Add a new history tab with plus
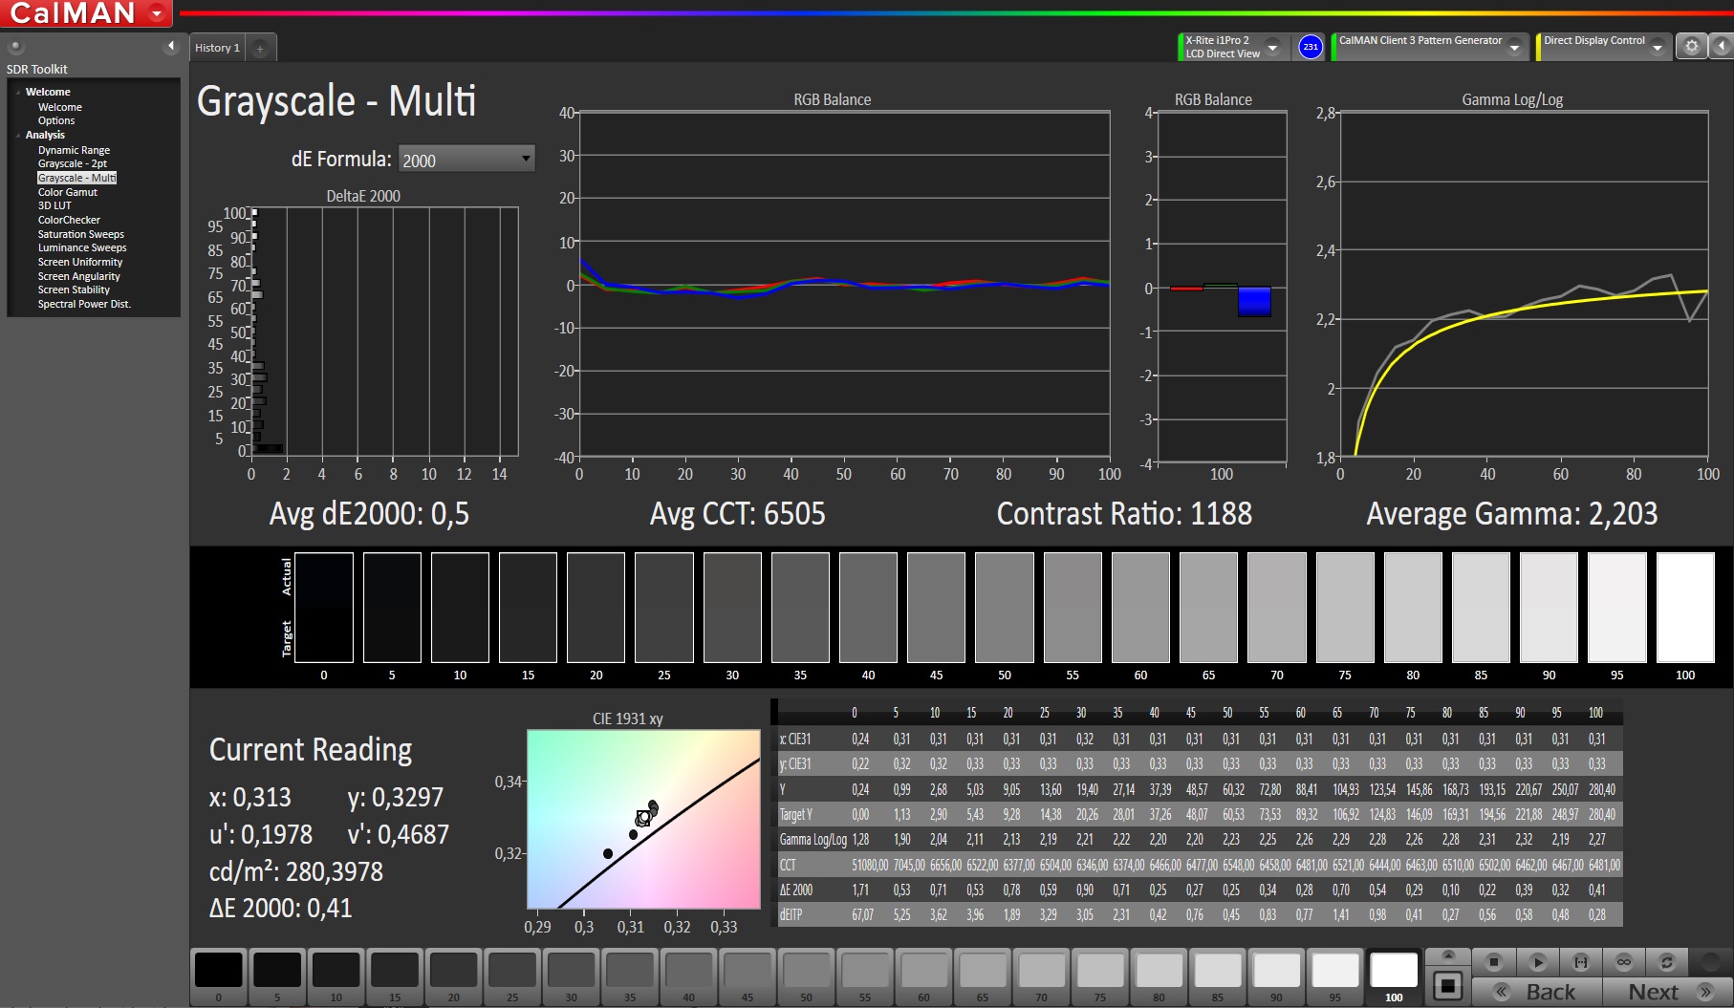This screenshot has height=1008, width=1734. point(260,48)
